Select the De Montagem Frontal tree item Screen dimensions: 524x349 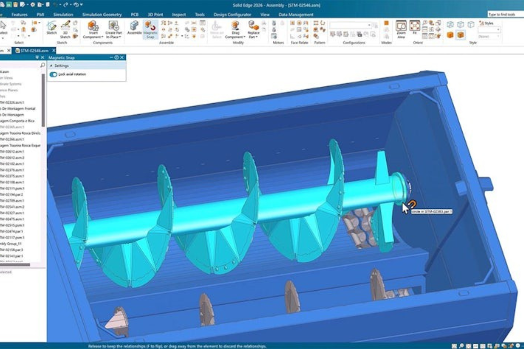coord(17,109)
